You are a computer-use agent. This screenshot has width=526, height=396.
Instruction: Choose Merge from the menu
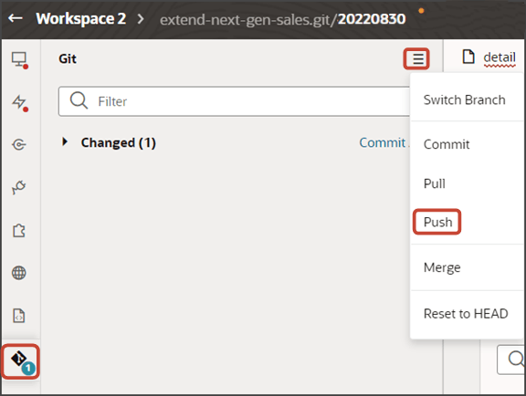(442, 267)
